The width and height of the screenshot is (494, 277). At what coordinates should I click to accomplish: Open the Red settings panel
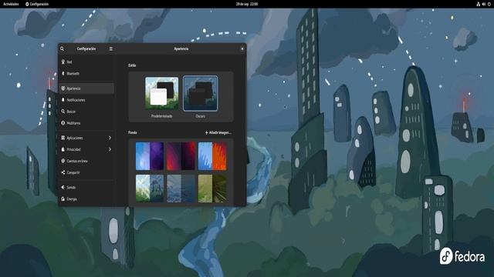tap(86, 62)
